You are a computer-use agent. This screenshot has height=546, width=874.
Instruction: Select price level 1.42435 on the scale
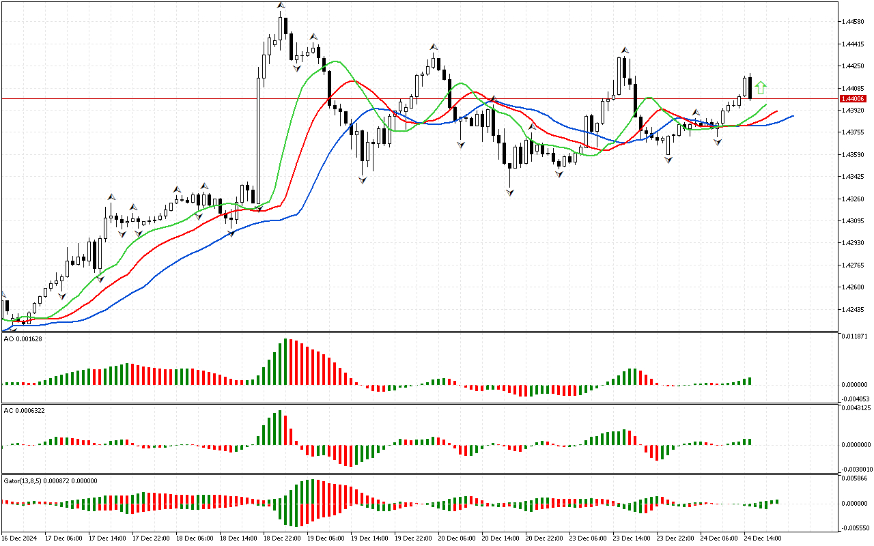tap(854, 309)
